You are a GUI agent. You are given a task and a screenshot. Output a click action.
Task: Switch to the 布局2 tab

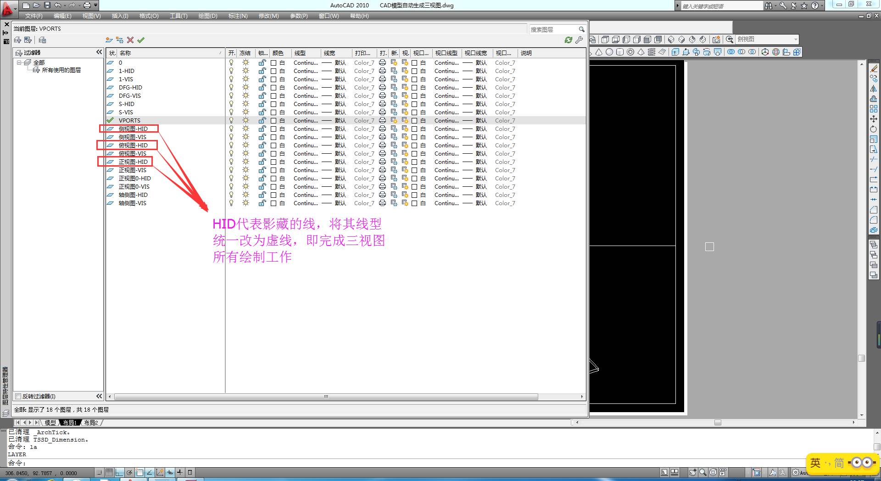click(91, 423)
